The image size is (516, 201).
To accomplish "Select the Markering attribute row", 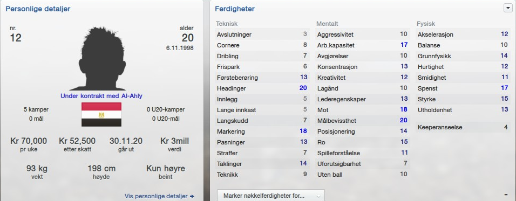I will (262, 131).
